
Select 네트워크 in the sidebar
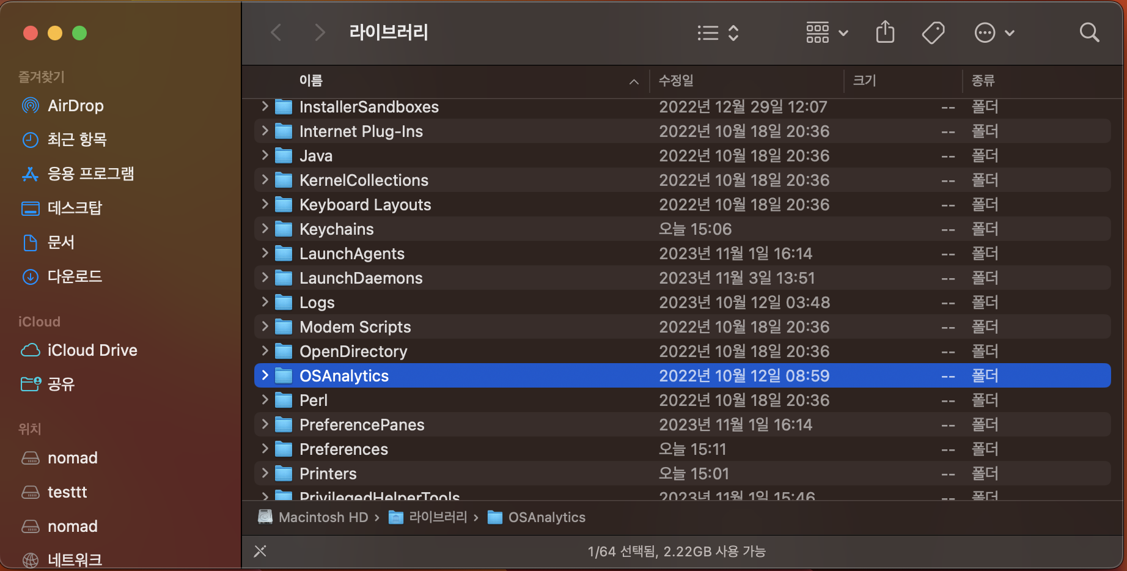click(75, 558)
